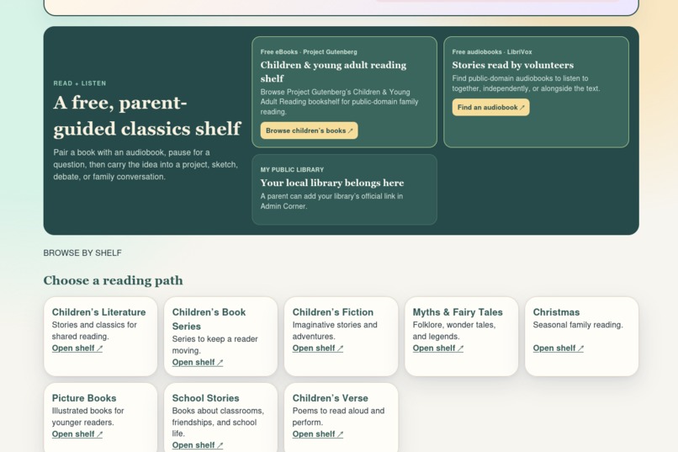Click the 'READ + LISTEN' label
Image resolution: width=678 pixels, height=452 pixels.
[x=80, y=83]
